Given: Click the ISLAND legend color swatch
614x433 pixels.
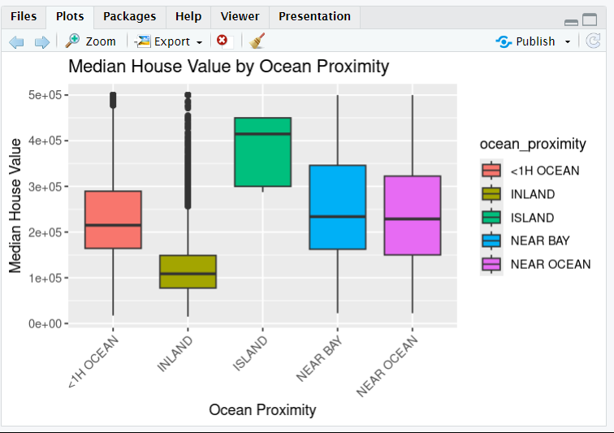Looking at the screenshot, I should [491, 218].
